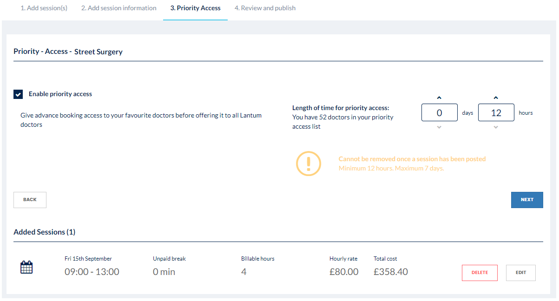Focus the hours input field showing 12

click(x=496, y=112)
